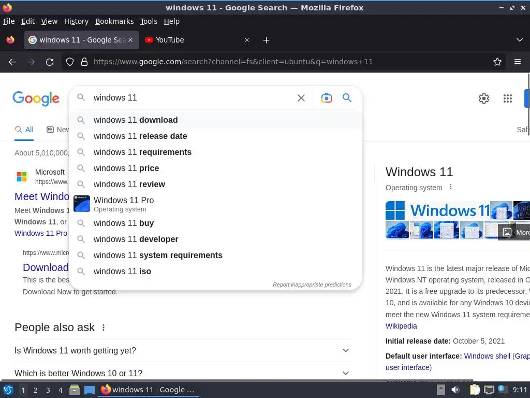Viewport: 530px width, 398px height.
Task: Choose suggestion windows 11 price
Action: pyautogui.click(x=215, y=168)
